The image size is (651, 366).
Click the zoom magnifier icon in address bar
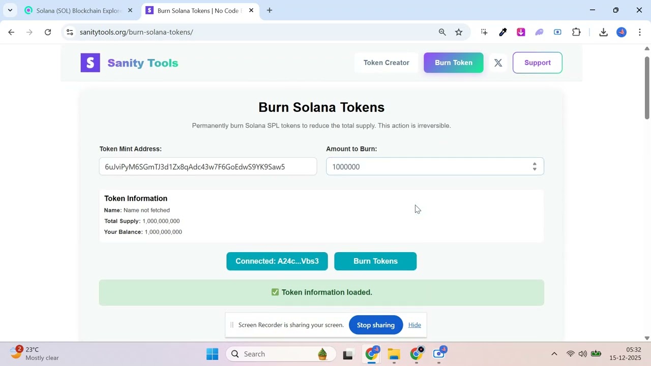442,32
